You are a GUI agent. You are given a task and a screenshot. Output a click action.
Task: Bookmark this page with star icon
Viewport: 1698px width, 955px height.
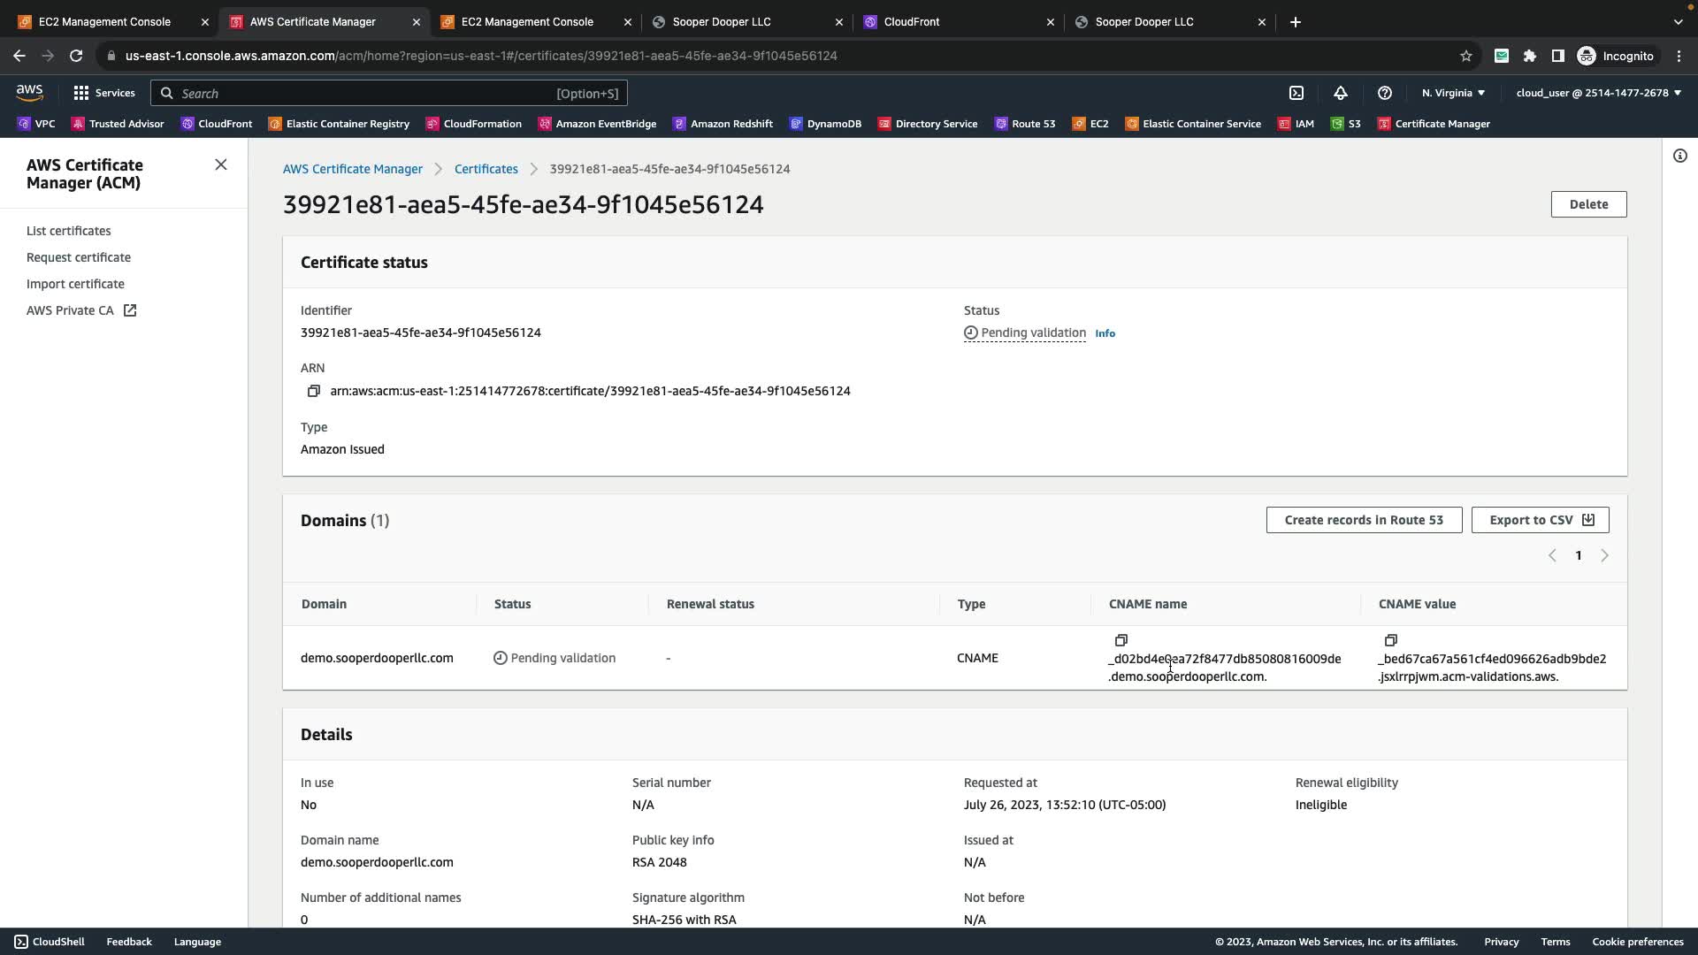(x=1465, y=56)
